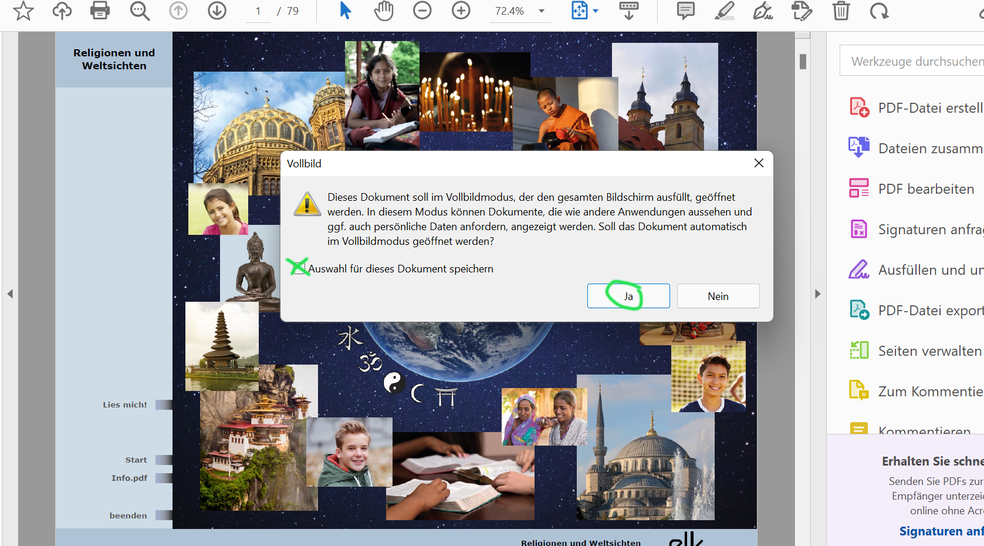Open 'Seiten verwalten' tool
The image size is (984, 546).
pyautogui.click(x=929, y=351)
